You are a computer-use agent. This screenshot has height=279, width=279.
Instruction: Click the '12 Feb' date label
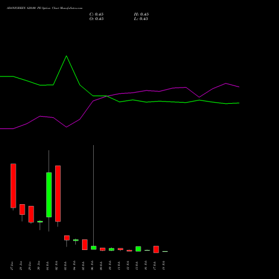click(128, 266)
